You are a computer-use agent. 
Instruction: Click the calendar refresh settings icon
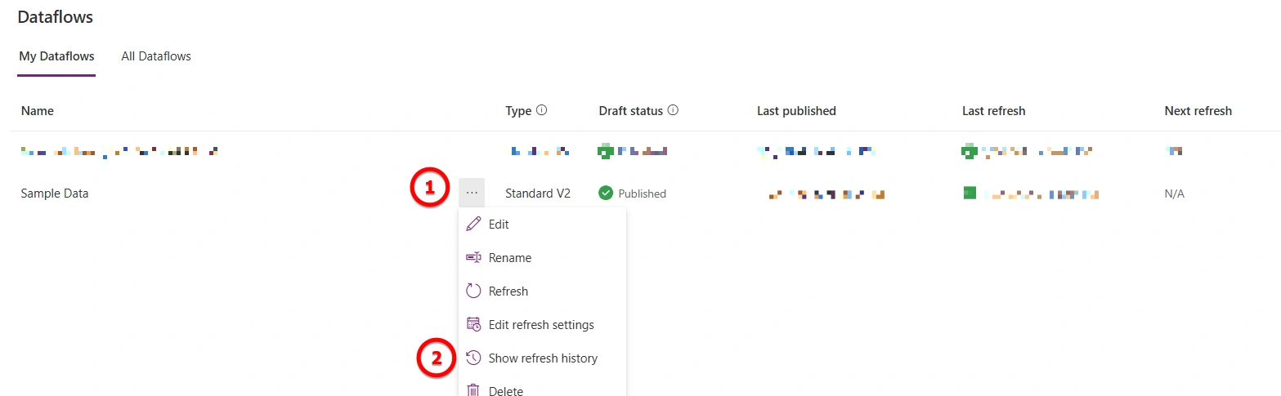coord(473,324)
